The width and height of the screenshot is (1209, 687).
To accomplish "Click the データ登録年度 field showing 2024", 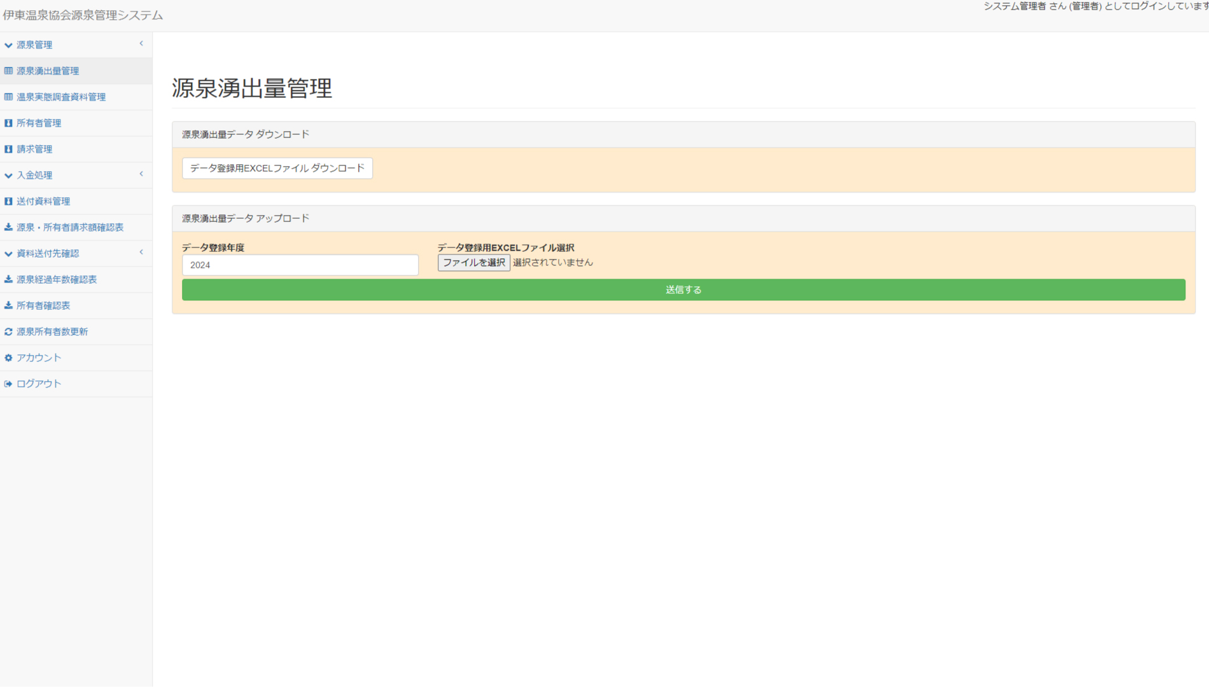I will coord(300,265).
